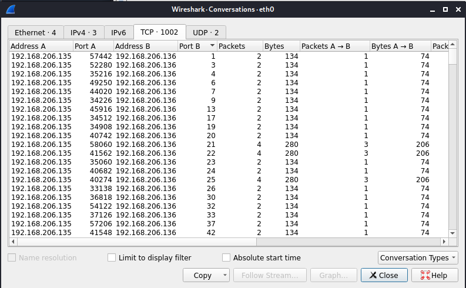The height and width of the screenshot is (288, 466).
Task: Select the row with Port A 40682
Action: pos(228,171)
